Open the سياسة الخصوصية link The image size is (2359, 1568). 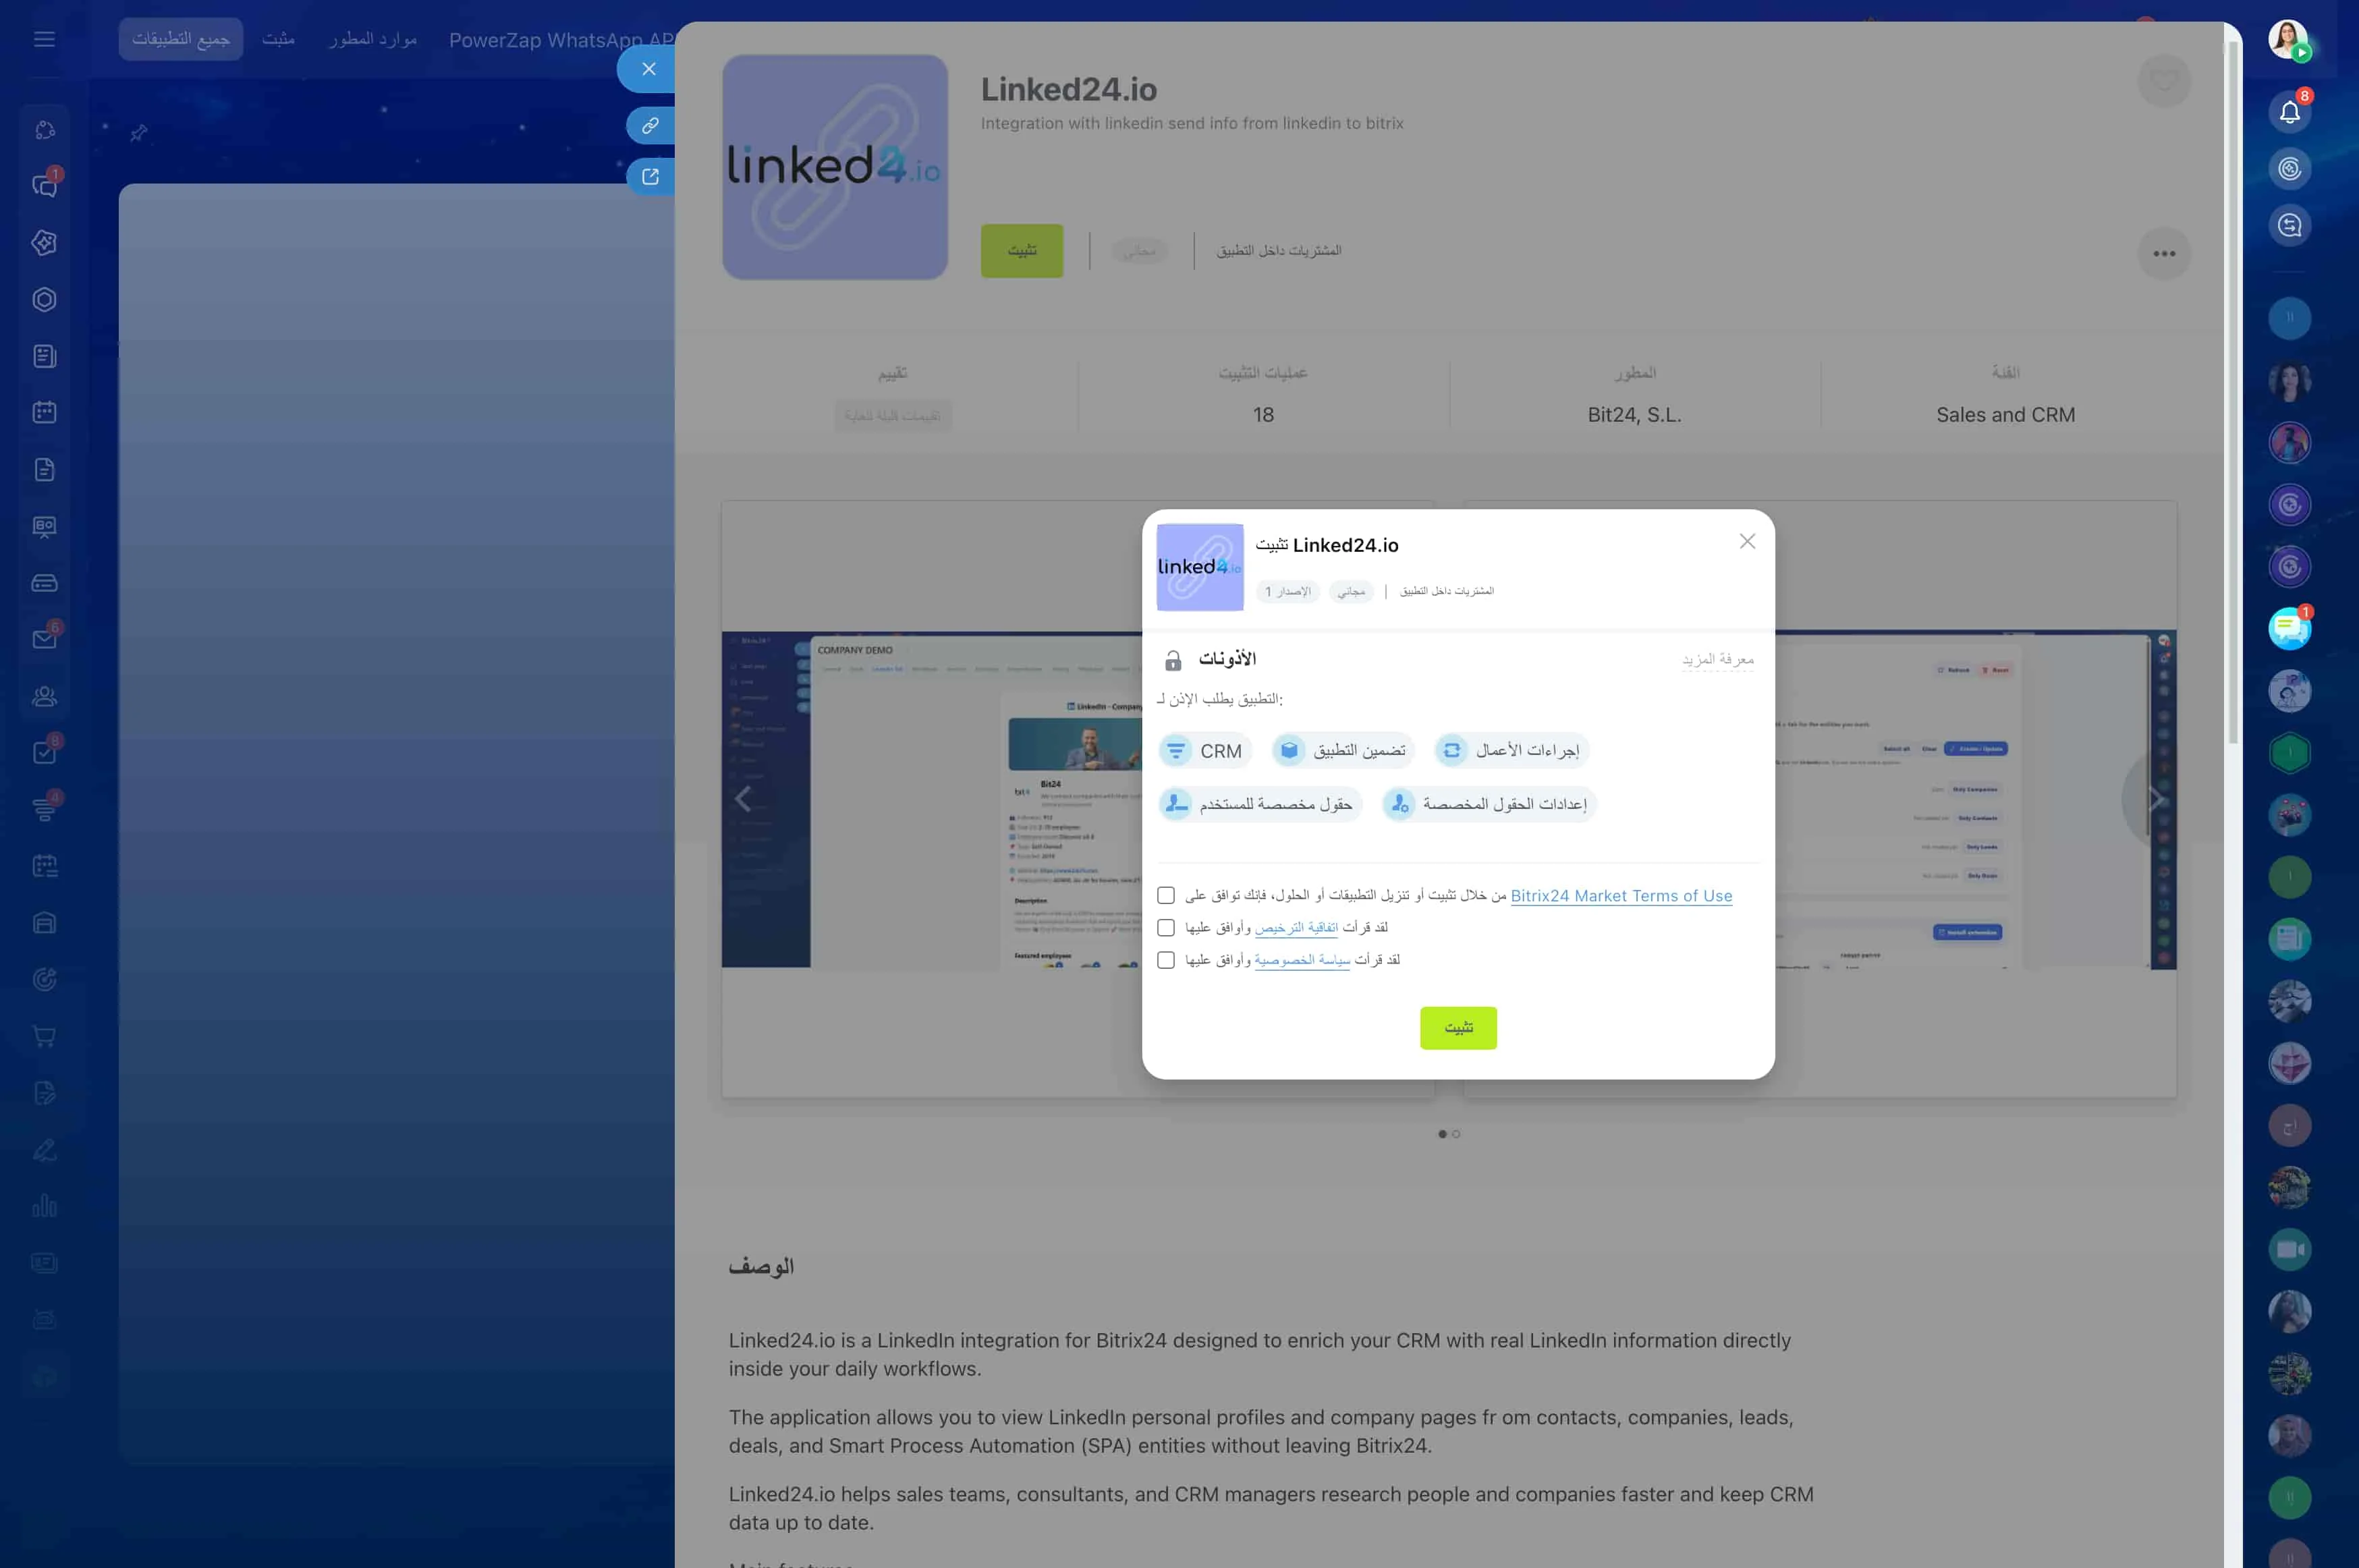(1302, 960)
